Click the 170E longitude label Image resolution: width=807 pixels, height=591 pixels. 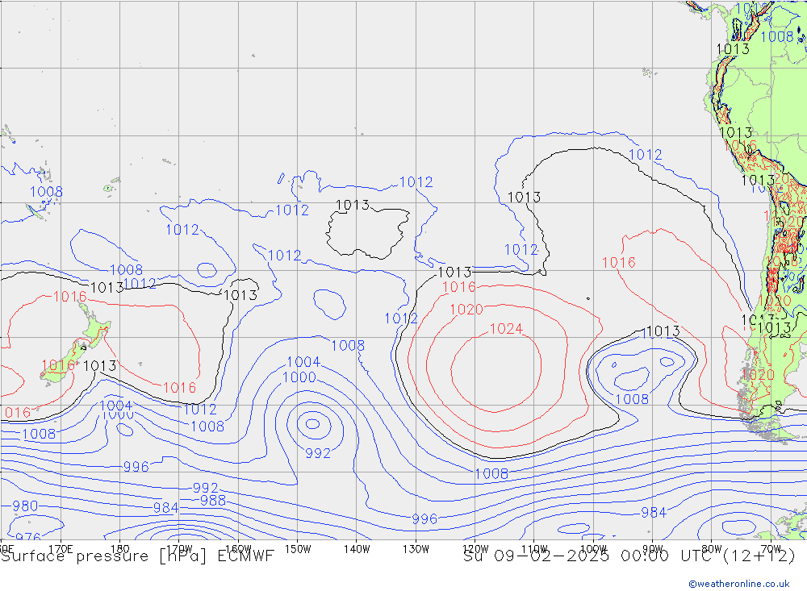click(61, 549)
